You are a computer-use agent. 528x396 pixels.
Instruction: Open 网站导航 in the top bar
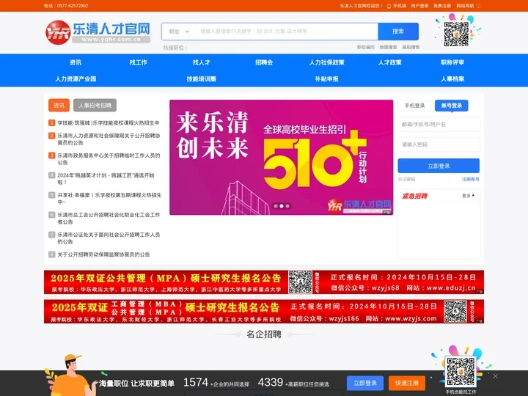coord(465,6)
